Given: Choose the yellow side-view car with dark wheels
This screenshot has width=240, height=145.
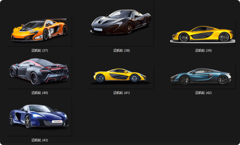Looking at the screenshot, I should 121,76.
